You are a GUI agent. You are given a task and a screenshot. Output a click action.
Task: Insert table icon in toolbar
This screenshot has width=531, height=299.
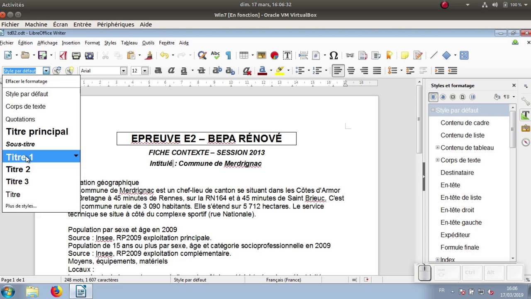244,55
